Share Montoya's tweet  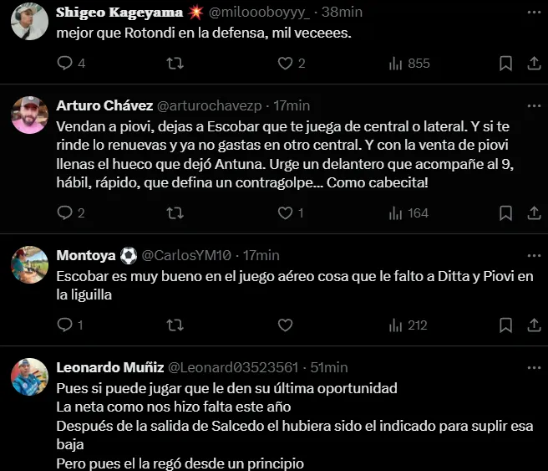coord(533,325)
